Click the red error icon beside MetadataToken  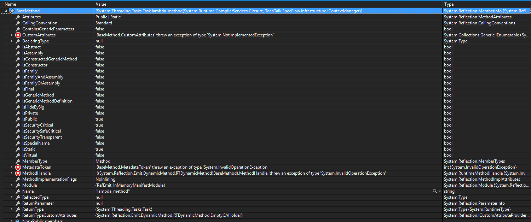click(18, 167)
